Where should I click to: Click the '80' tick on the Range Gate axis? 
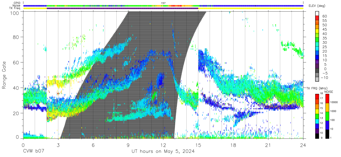tap(17, 37)
